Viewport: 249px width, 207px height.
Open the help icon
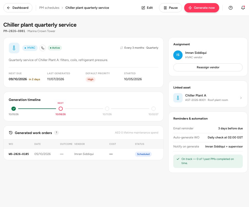click(x=230, y=8)
